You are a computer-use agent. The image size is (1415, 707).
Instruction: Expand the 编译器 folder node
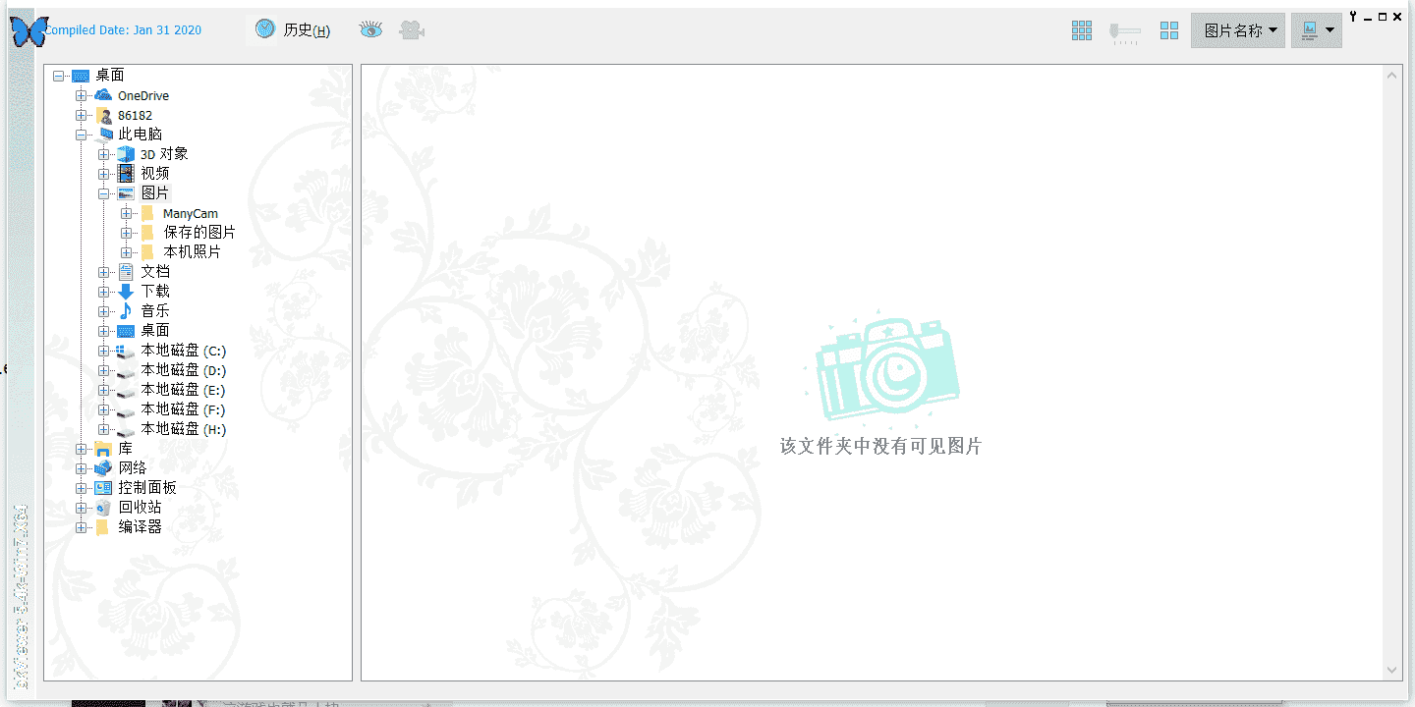82,527
